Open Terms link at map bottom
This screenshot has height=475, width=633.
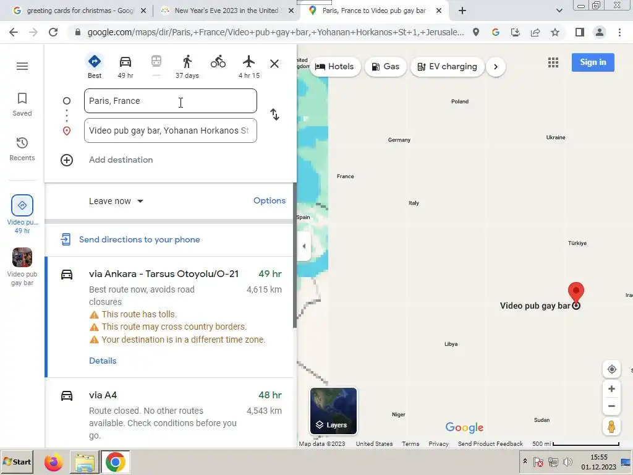tap(410, 444)
